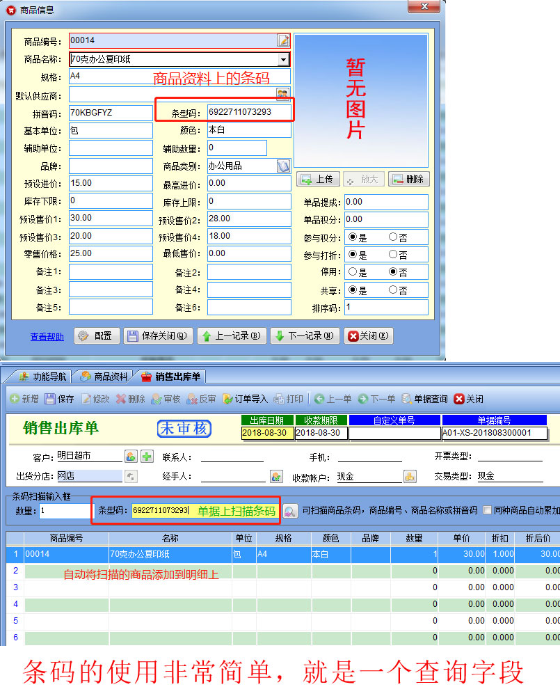The image size is (560, 696).
Task: Expand the 商品名称 dropdown arrow
Action: click(x=283, y=60)
